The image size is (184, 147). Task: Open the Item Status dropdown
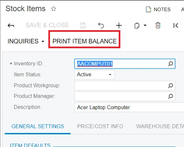pyautogui.click(x=95, y=75)
